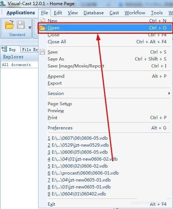Click the Visual-Cast app icon in title bar

point(3,3)
